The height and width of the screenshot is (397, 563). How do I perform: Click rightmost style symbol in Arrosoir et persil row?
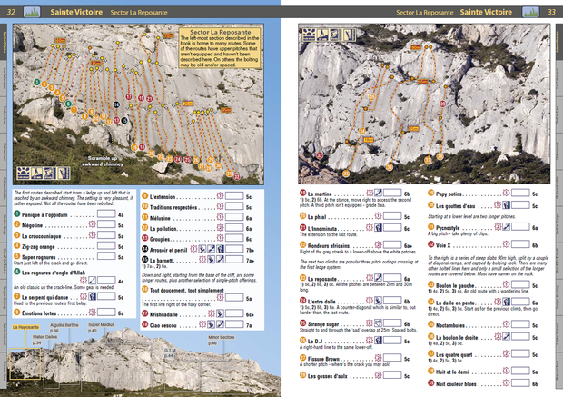pyautogui.click(x=220, y=249)
